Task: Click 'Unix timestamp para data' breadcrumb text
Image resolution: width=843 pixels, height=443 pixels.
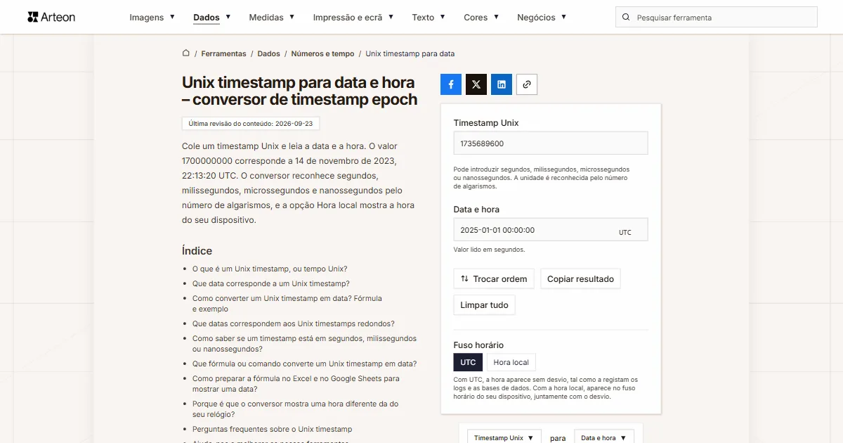Action: click(410, 53)
